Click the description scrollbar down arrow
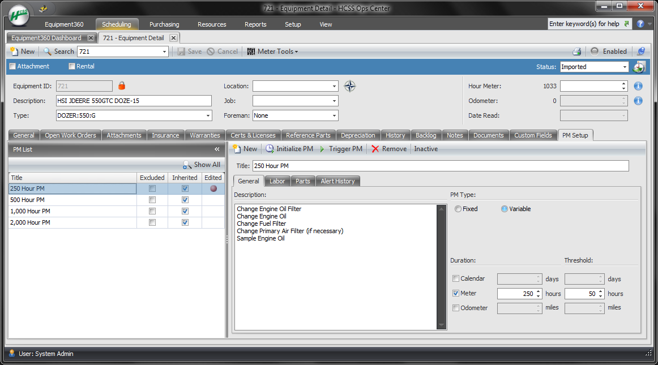Image resolution: width=658 pixels, height=365 pixels. click(441, 325)
